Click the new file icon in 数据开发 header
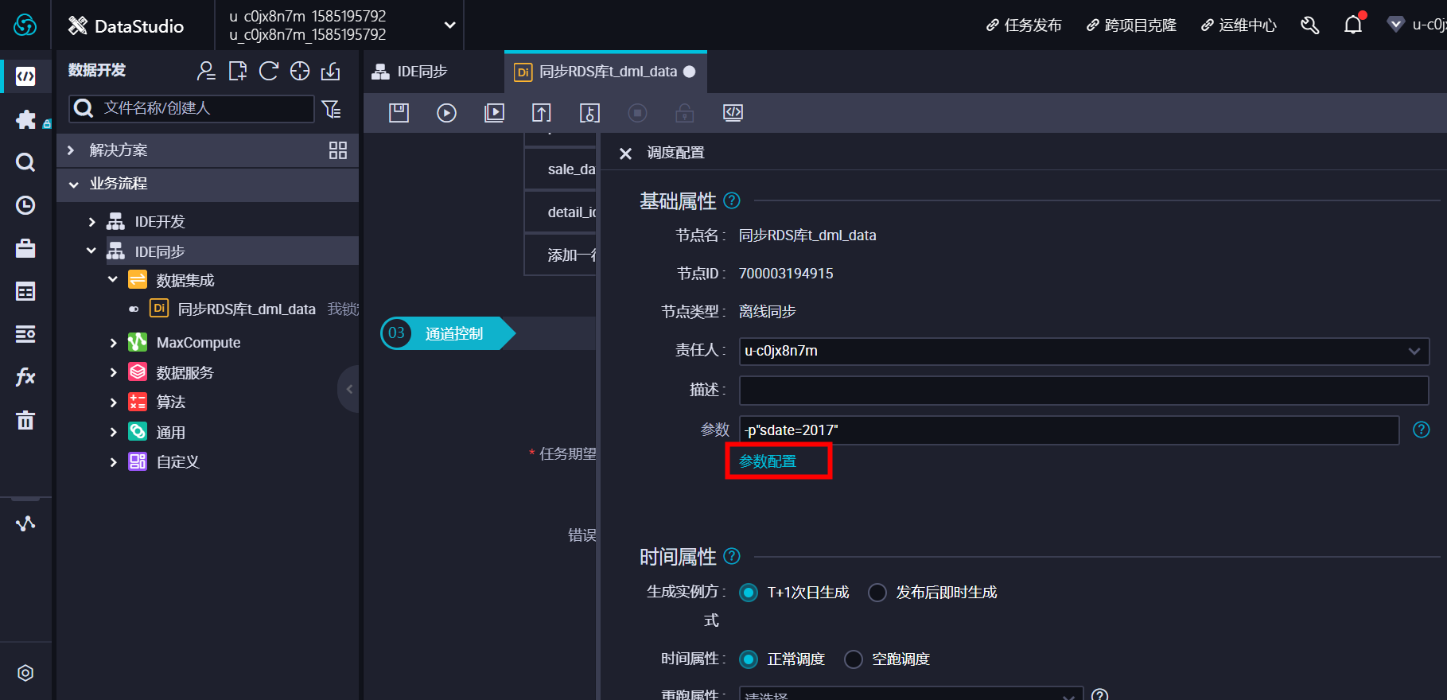Screen dimensions: 1447x700 coord(237,71)
